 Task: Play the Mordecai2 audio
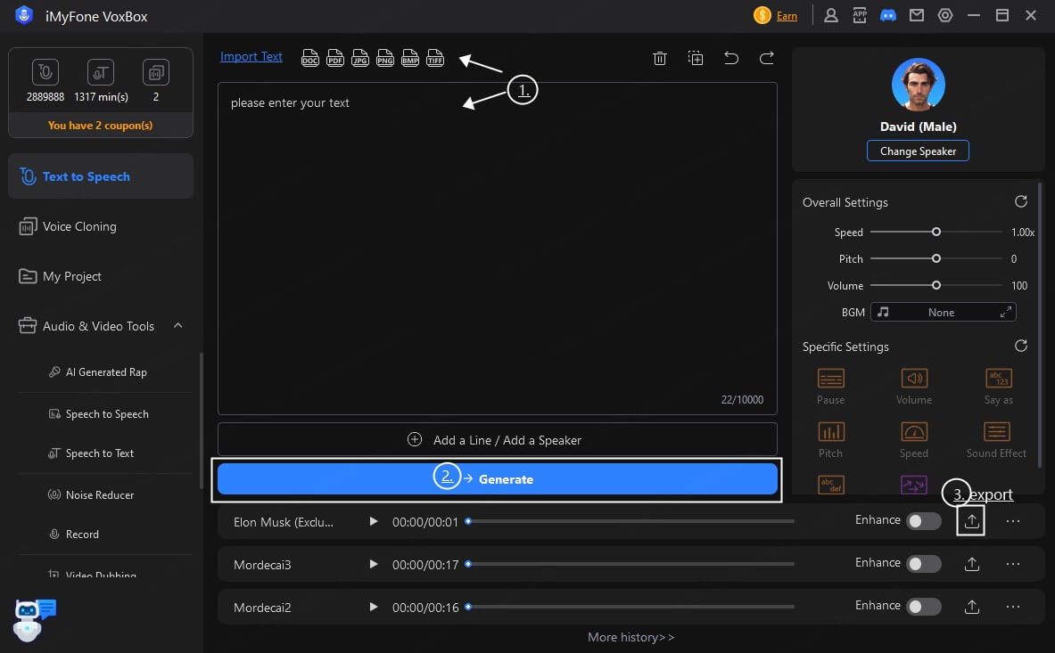374,607
